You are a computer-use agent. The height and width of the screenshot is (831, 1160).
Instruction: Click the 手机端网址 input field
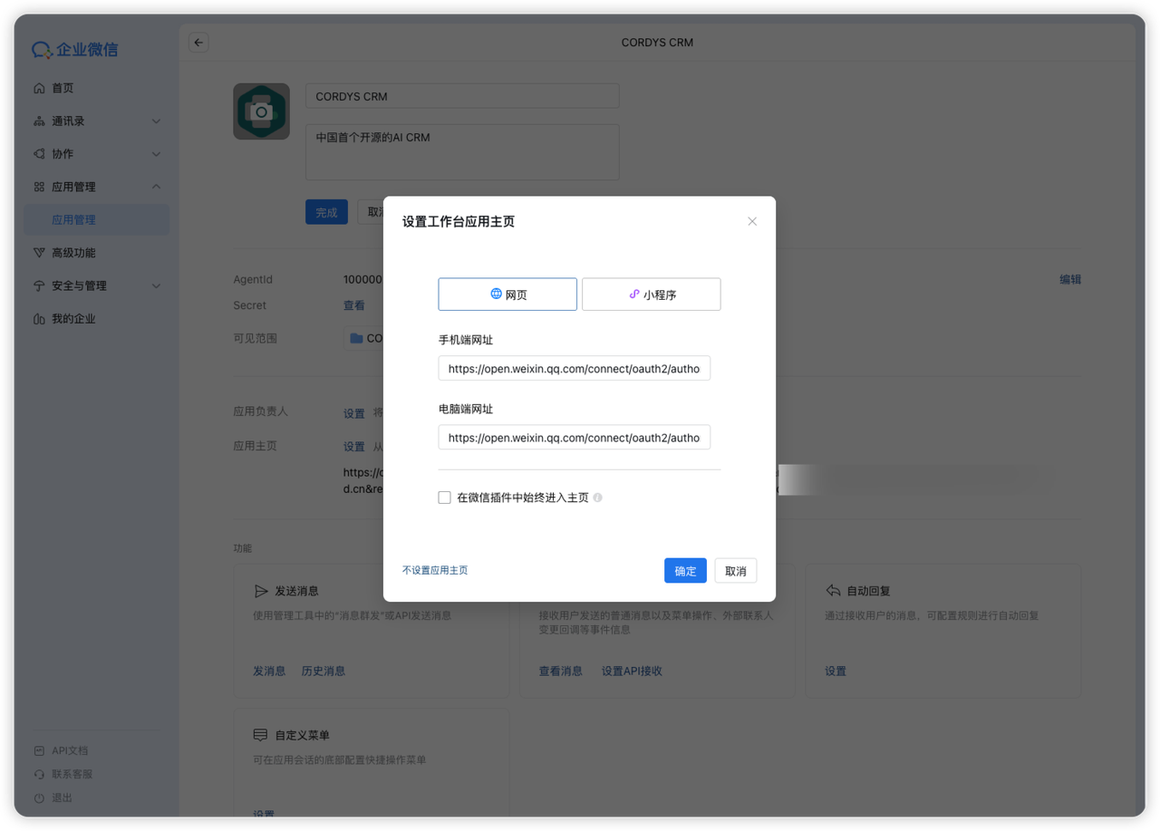tap(575, 369)
